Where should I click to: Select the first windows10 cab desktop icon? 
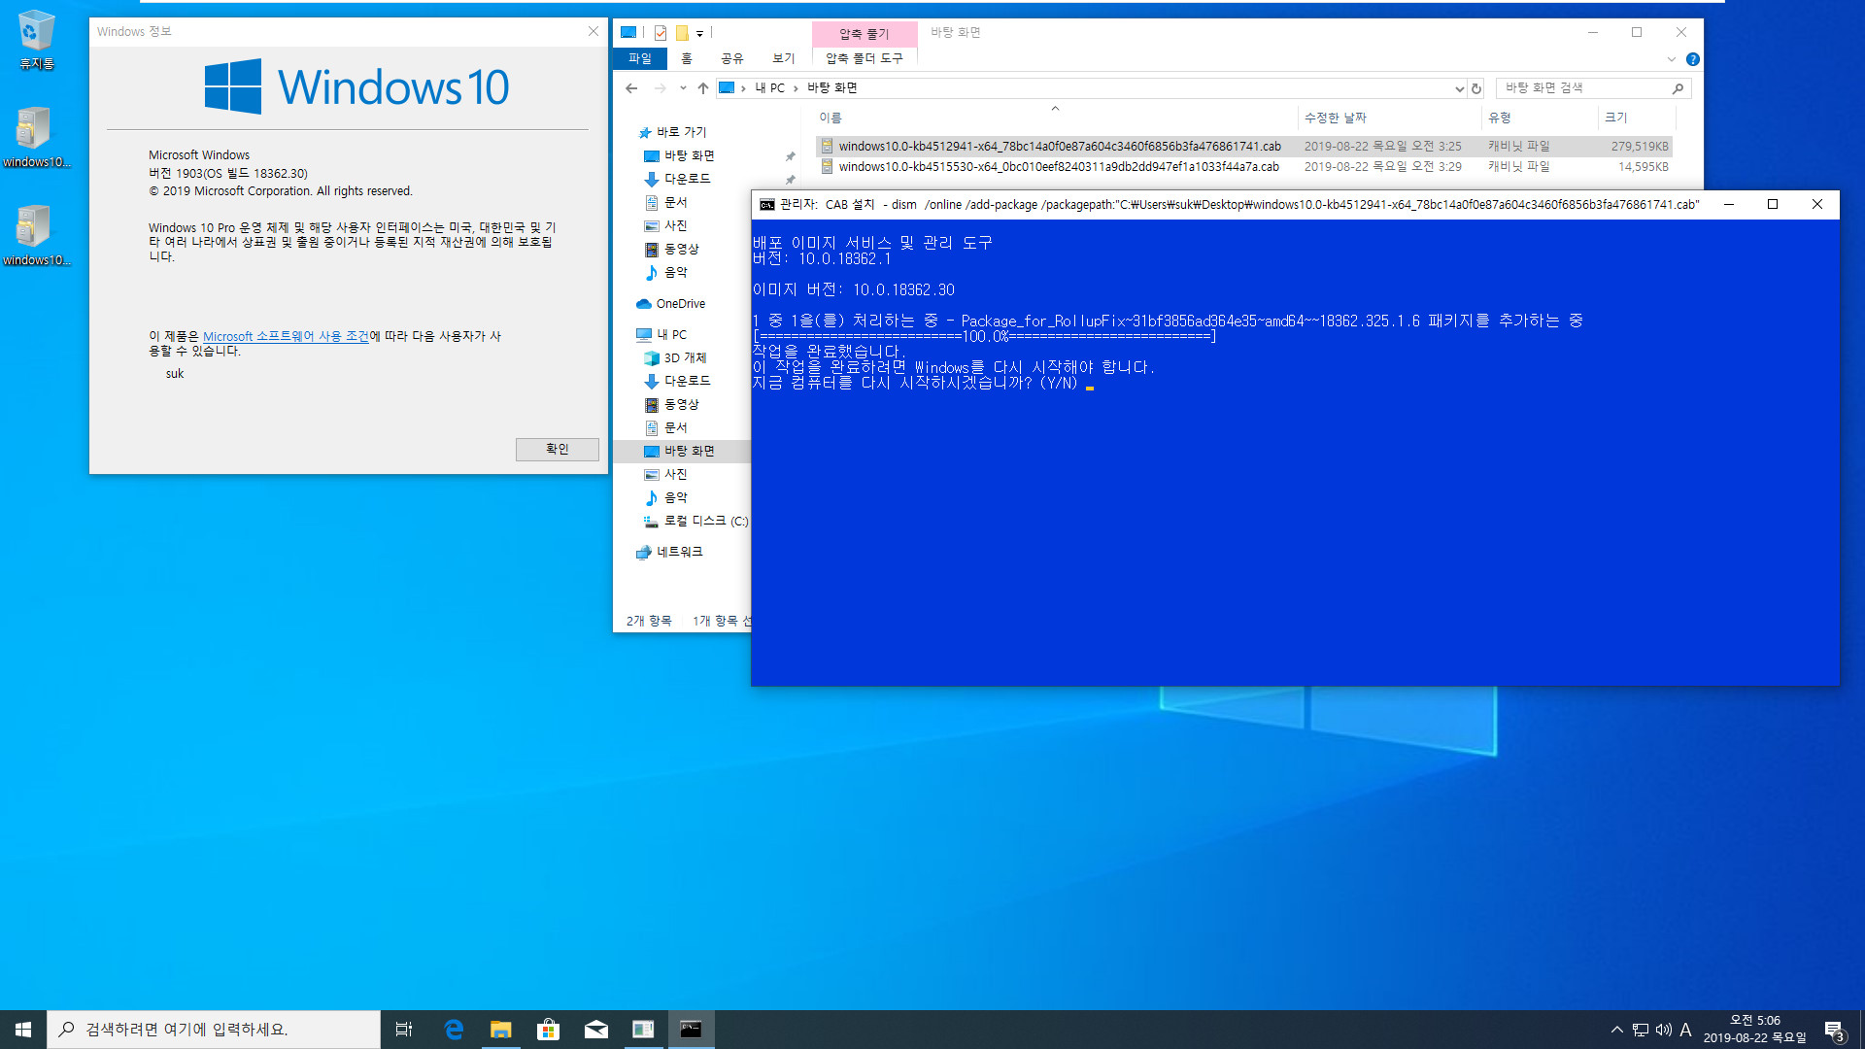click(36, 137)
